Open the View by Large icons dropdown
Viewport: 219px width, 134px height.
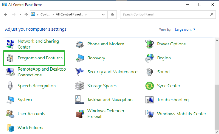point(185,29)
